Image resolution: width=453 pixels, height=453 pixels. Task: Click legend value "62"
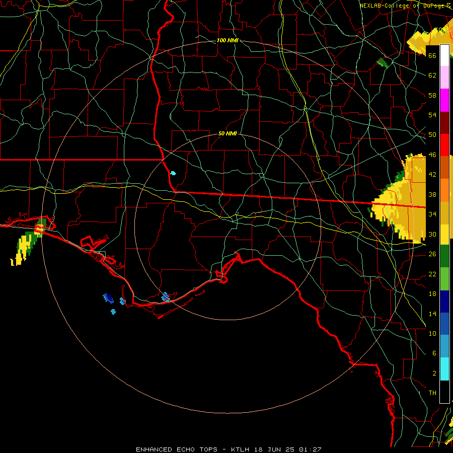click(x=432, y=75)
